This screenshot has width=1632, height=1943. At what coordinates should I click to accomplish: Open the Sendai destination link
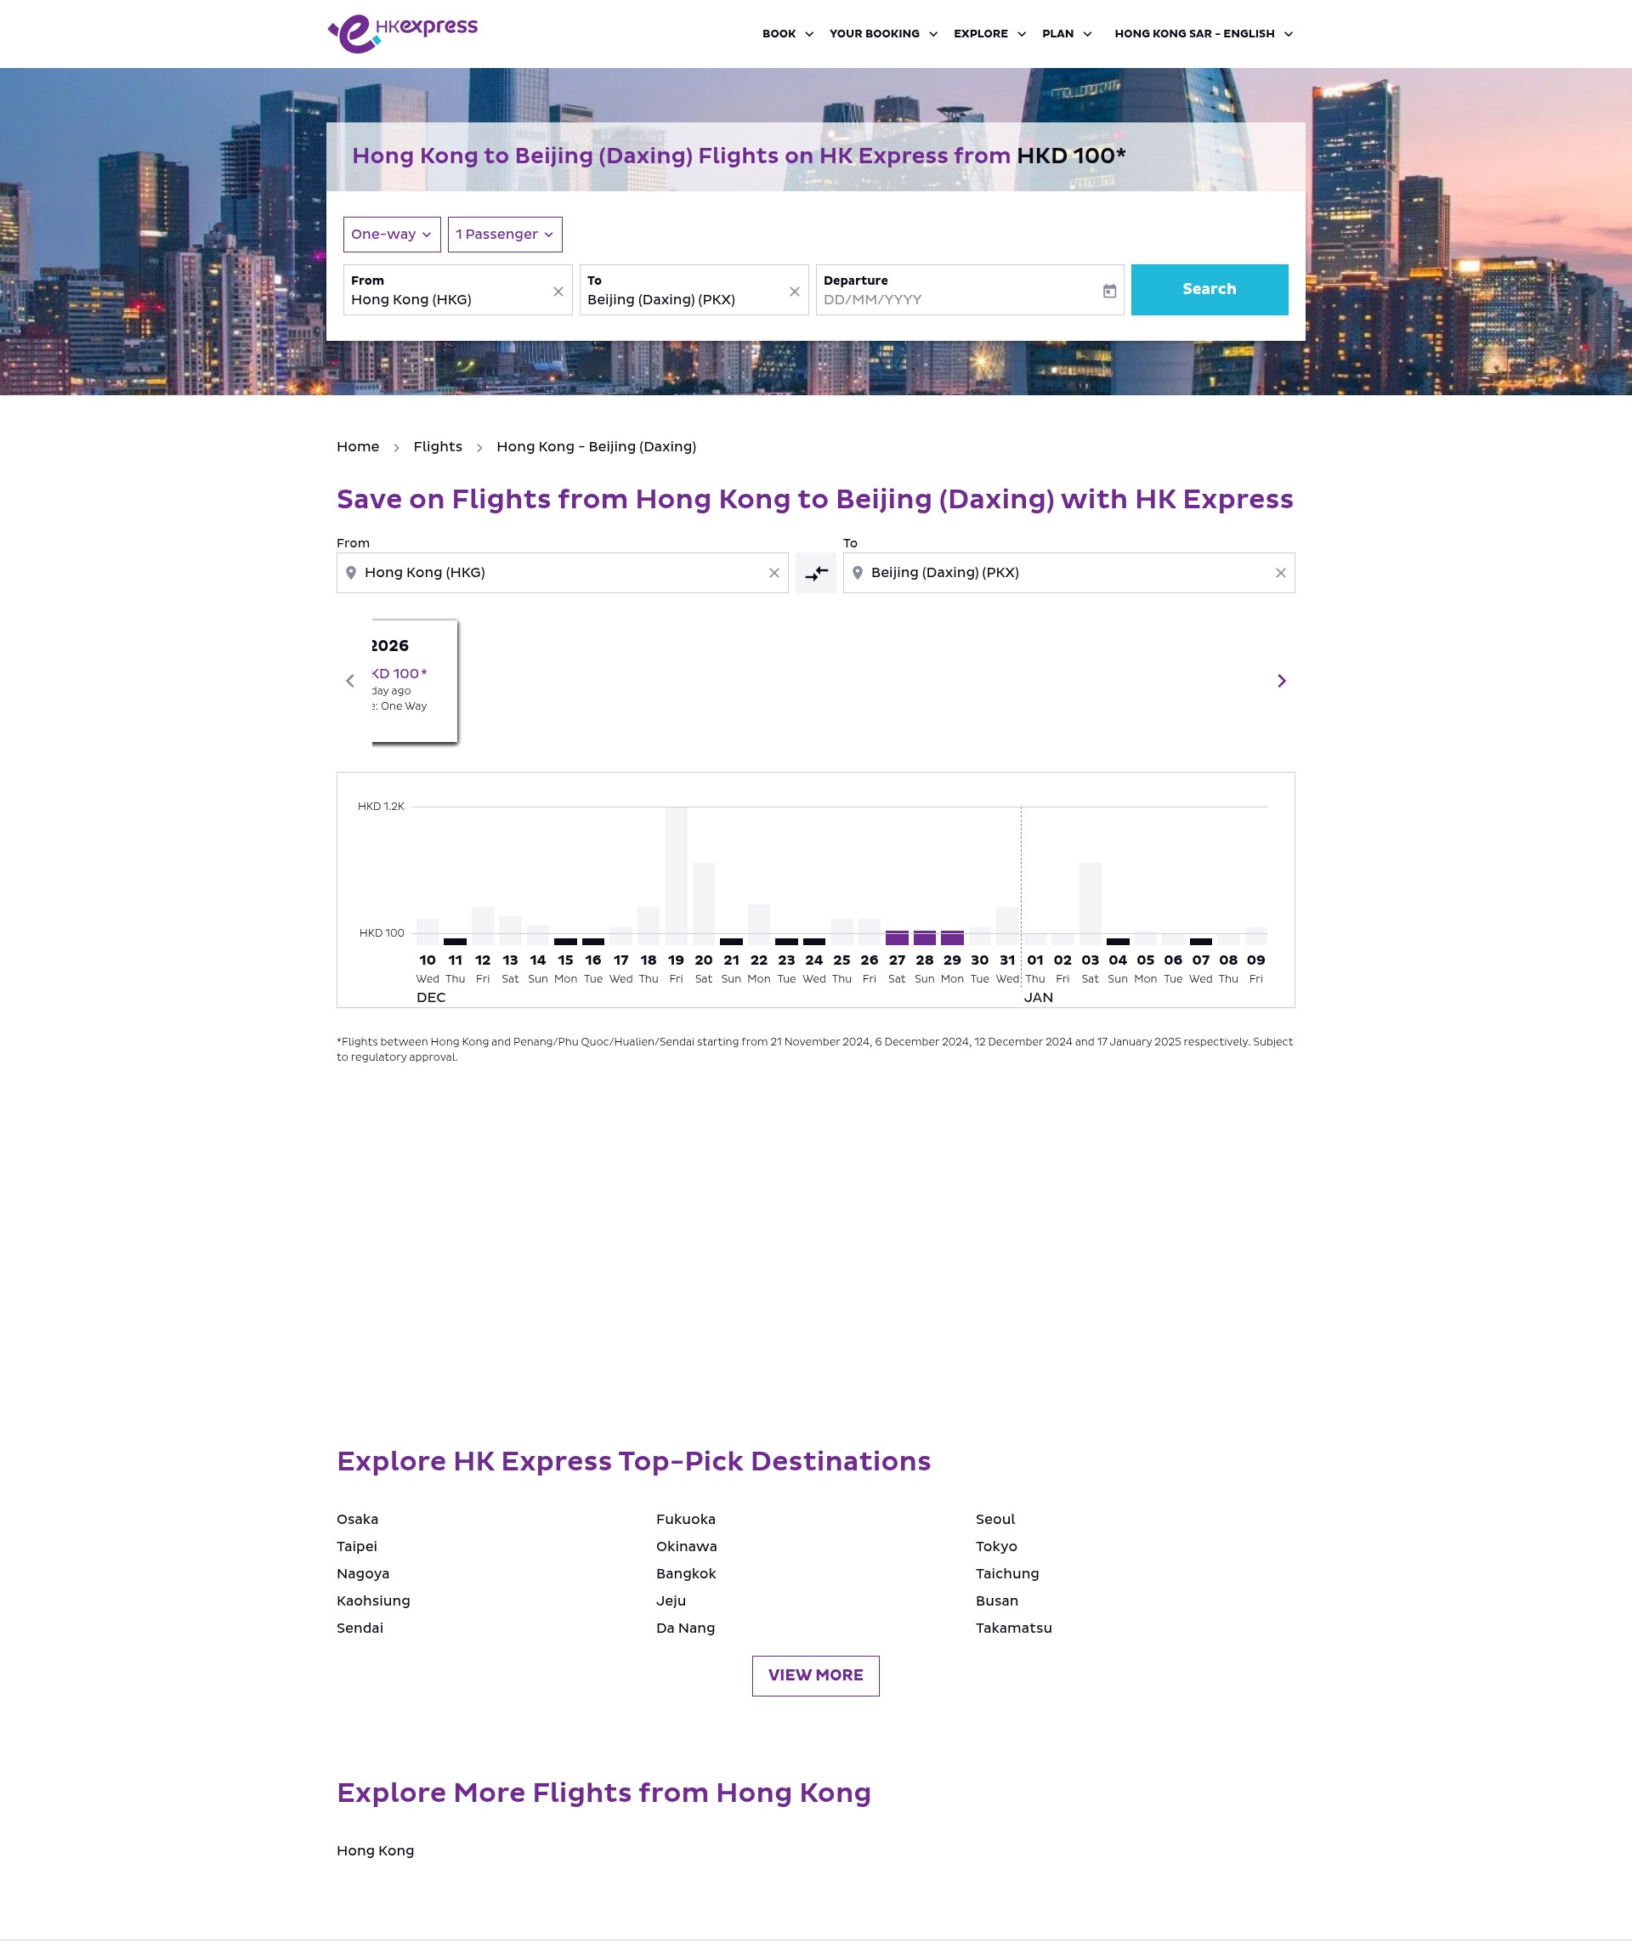click(x=360, y=1628)
